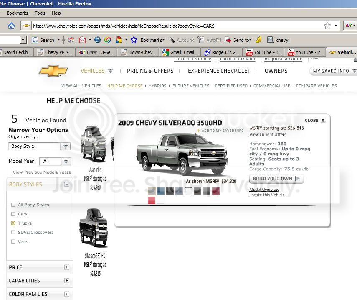
Task: Switch to the Blown-Chev... tab
Action: click(138, 52)
